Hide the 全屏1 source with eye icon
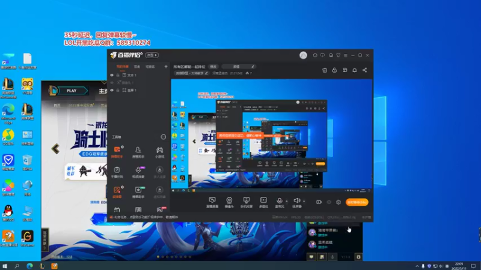 [112, 91]
